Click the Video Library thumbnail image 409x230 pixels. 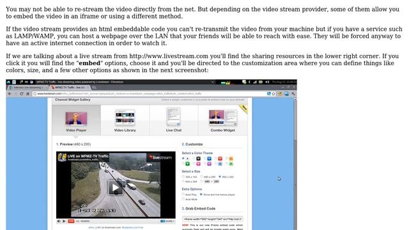(x=125, y=117)
